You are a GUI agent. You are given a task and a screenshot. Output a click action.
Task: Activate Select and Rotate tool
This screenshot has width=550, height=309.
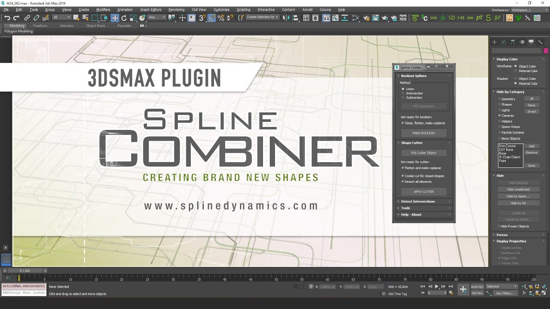click(x=124, y=18)
